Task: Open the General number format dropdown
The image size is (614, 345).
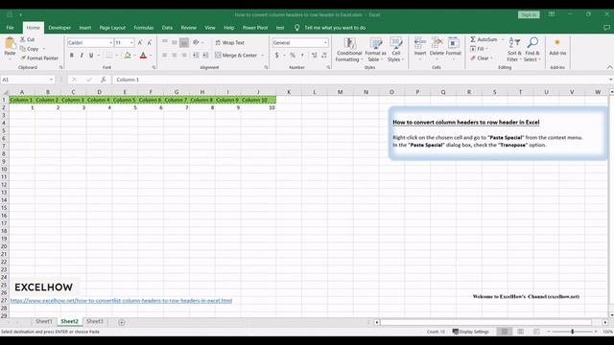Action: (x=325, y=42)
